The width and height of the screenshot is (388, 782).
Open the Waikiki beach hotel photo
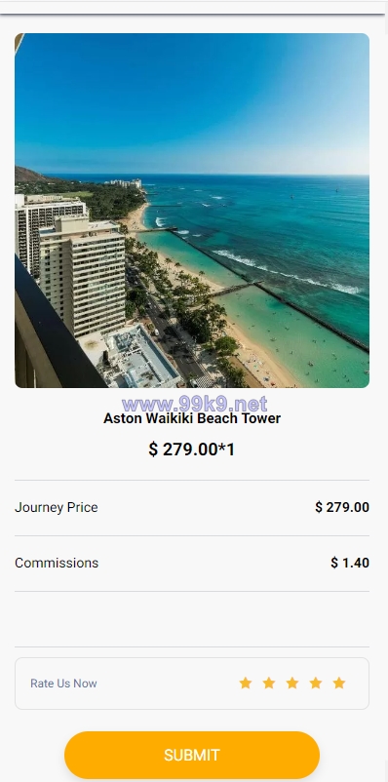(x=192, y=211)
